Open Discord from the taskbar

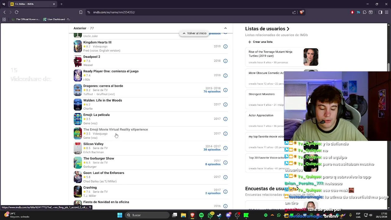[228, 215]
